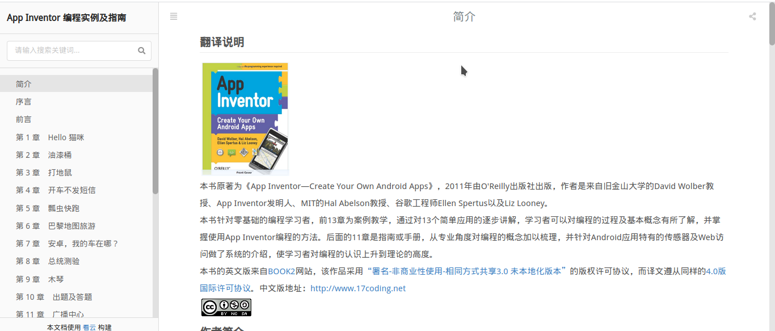Viewport: 775px width, 331px height.
Task: Click the search keyword input field
Action: 68,51
